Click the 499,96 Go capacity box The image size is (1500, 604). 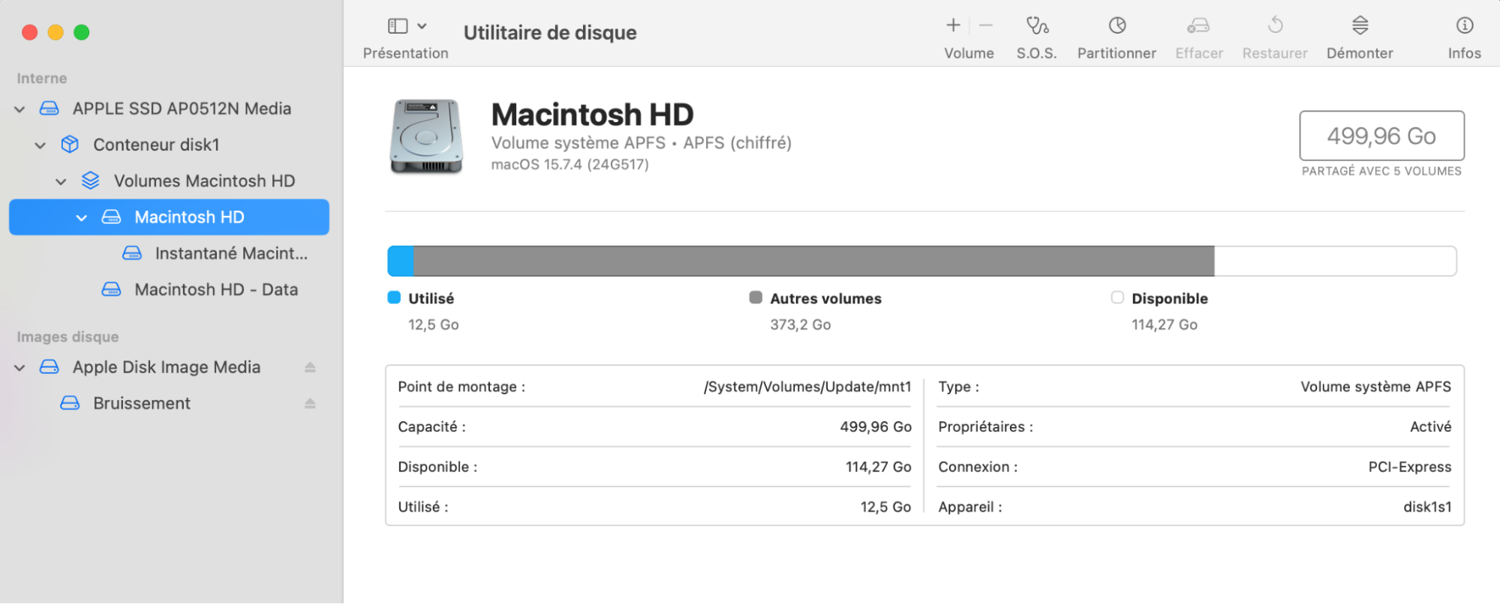tap(1381, 136)
